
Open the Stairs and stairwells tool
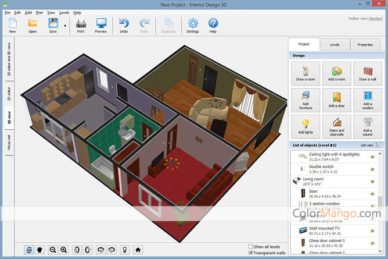point(336,126)
